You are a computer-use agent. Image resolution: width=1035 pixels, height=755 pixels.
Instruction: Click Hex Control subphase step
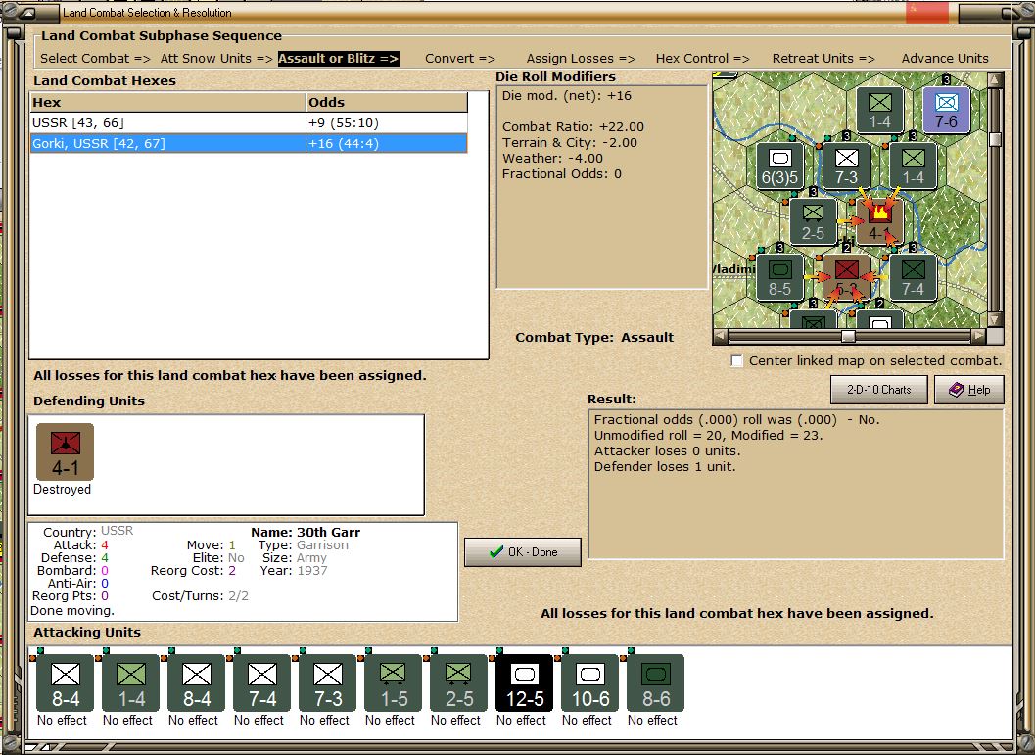(x=702, y=58)
